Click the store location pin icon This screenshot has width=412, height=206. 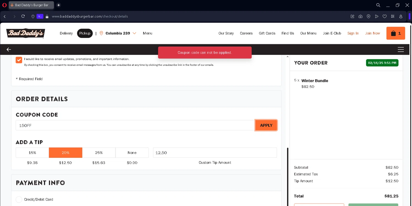pos(101,33)
